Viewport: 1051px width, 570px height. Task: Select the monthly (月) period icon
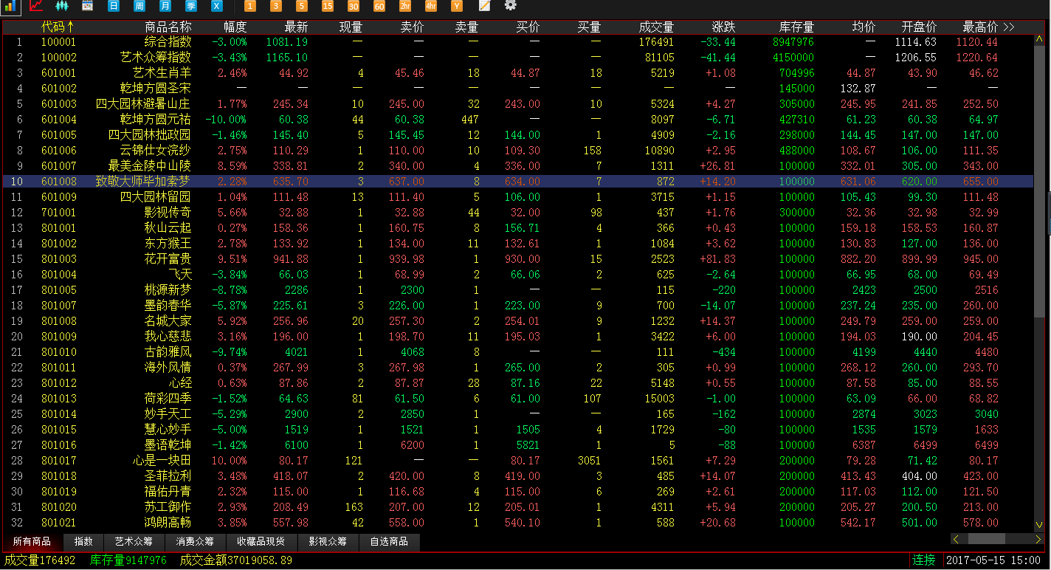click(x=165, y=6)
